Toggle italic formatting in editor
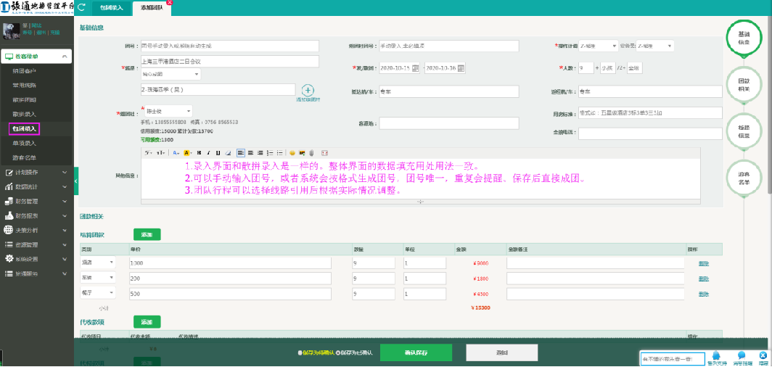 coord(208,153)
